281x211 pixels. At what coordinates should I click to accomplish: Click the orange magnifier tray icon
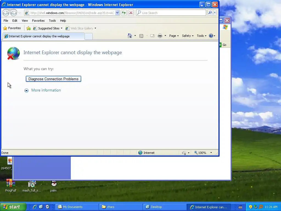pos(261,207)
